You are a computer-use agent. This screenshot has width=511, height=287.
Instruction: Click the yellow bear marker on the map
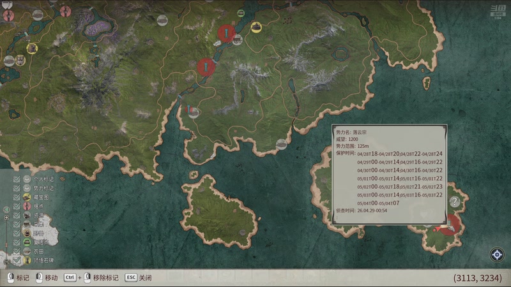pyautogui.click(x=32, y=49)
